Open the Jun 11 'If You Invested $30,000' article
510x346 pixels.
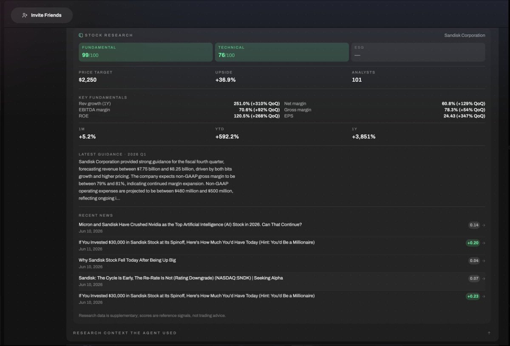197,242
